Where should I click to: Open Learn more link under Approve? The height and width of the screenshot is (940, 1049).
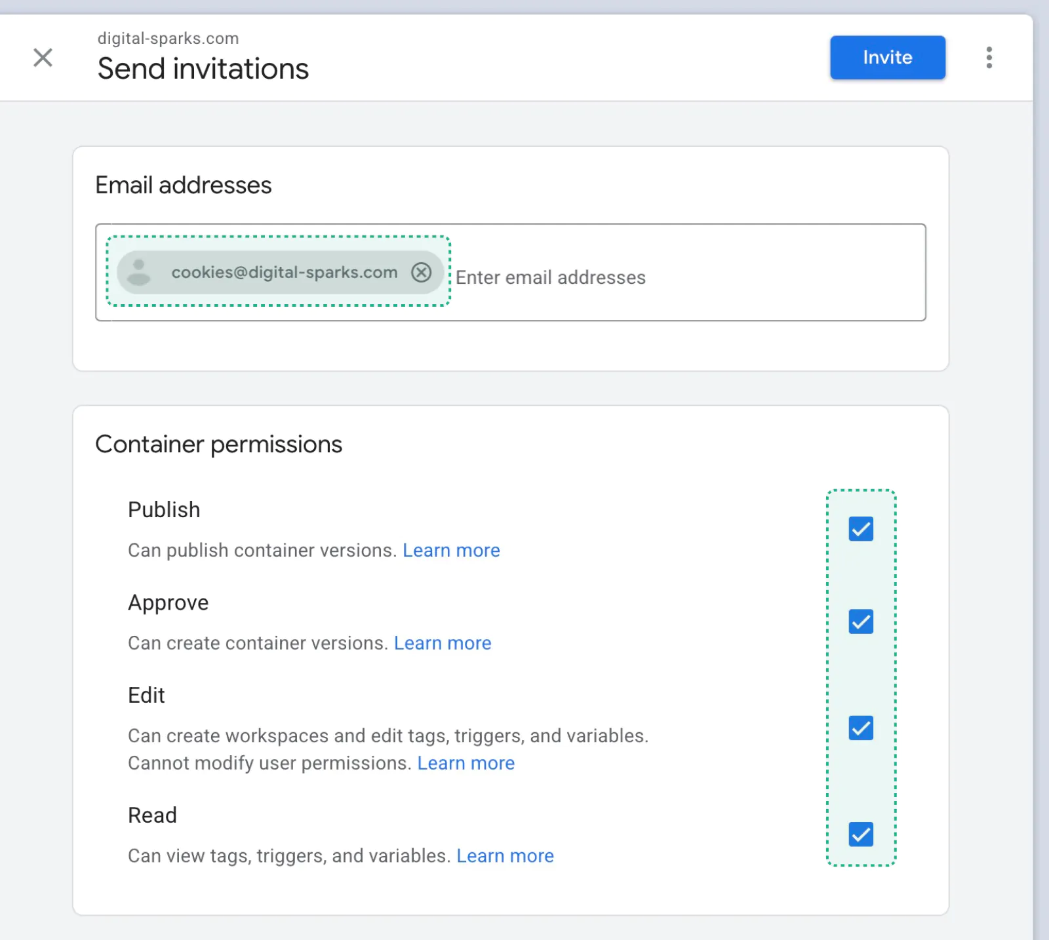click(x=443, y=643)
